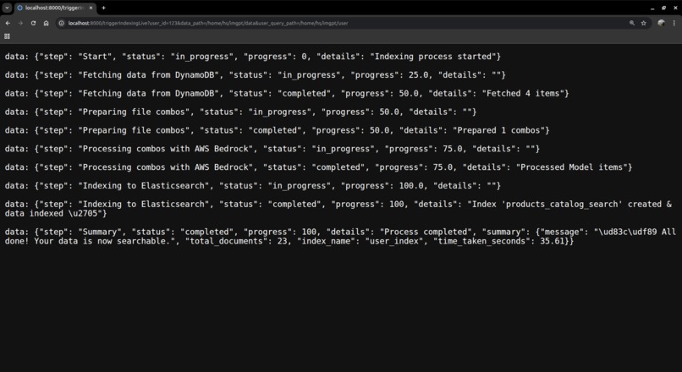Close the browser window

point(675,8)
